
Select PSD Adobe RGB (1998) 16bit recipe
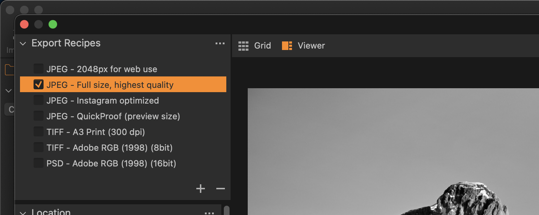click(111, 164)
